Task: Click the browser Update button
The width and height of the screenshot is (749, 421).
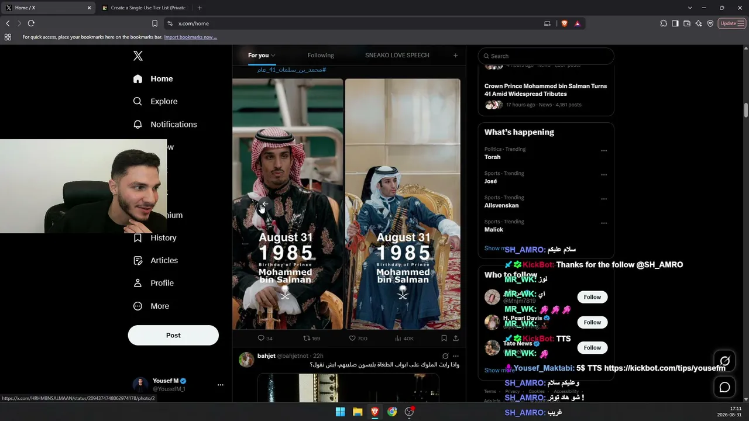Action: click(x=732, y=23)
